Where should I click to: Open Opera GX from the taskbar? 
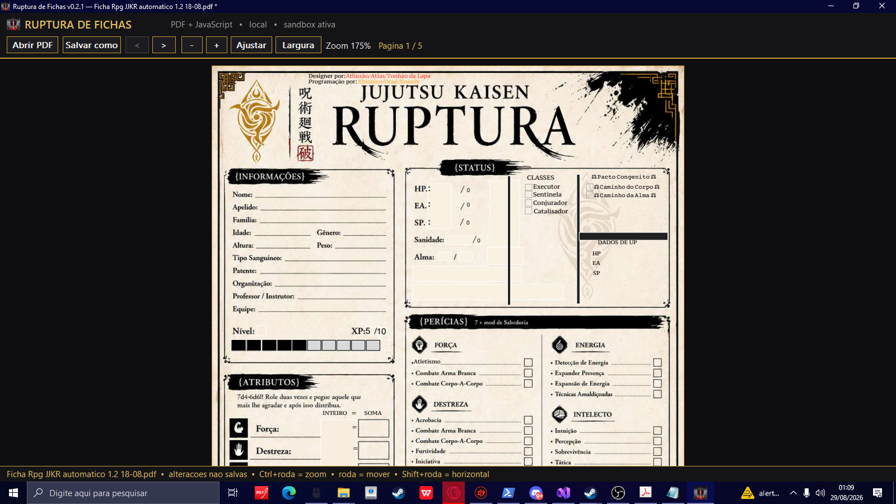tap(454, 493)
